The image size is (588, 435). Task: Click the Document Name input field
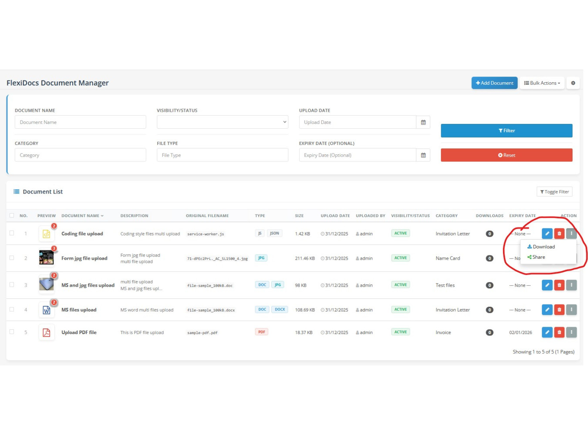click(81, 122)
